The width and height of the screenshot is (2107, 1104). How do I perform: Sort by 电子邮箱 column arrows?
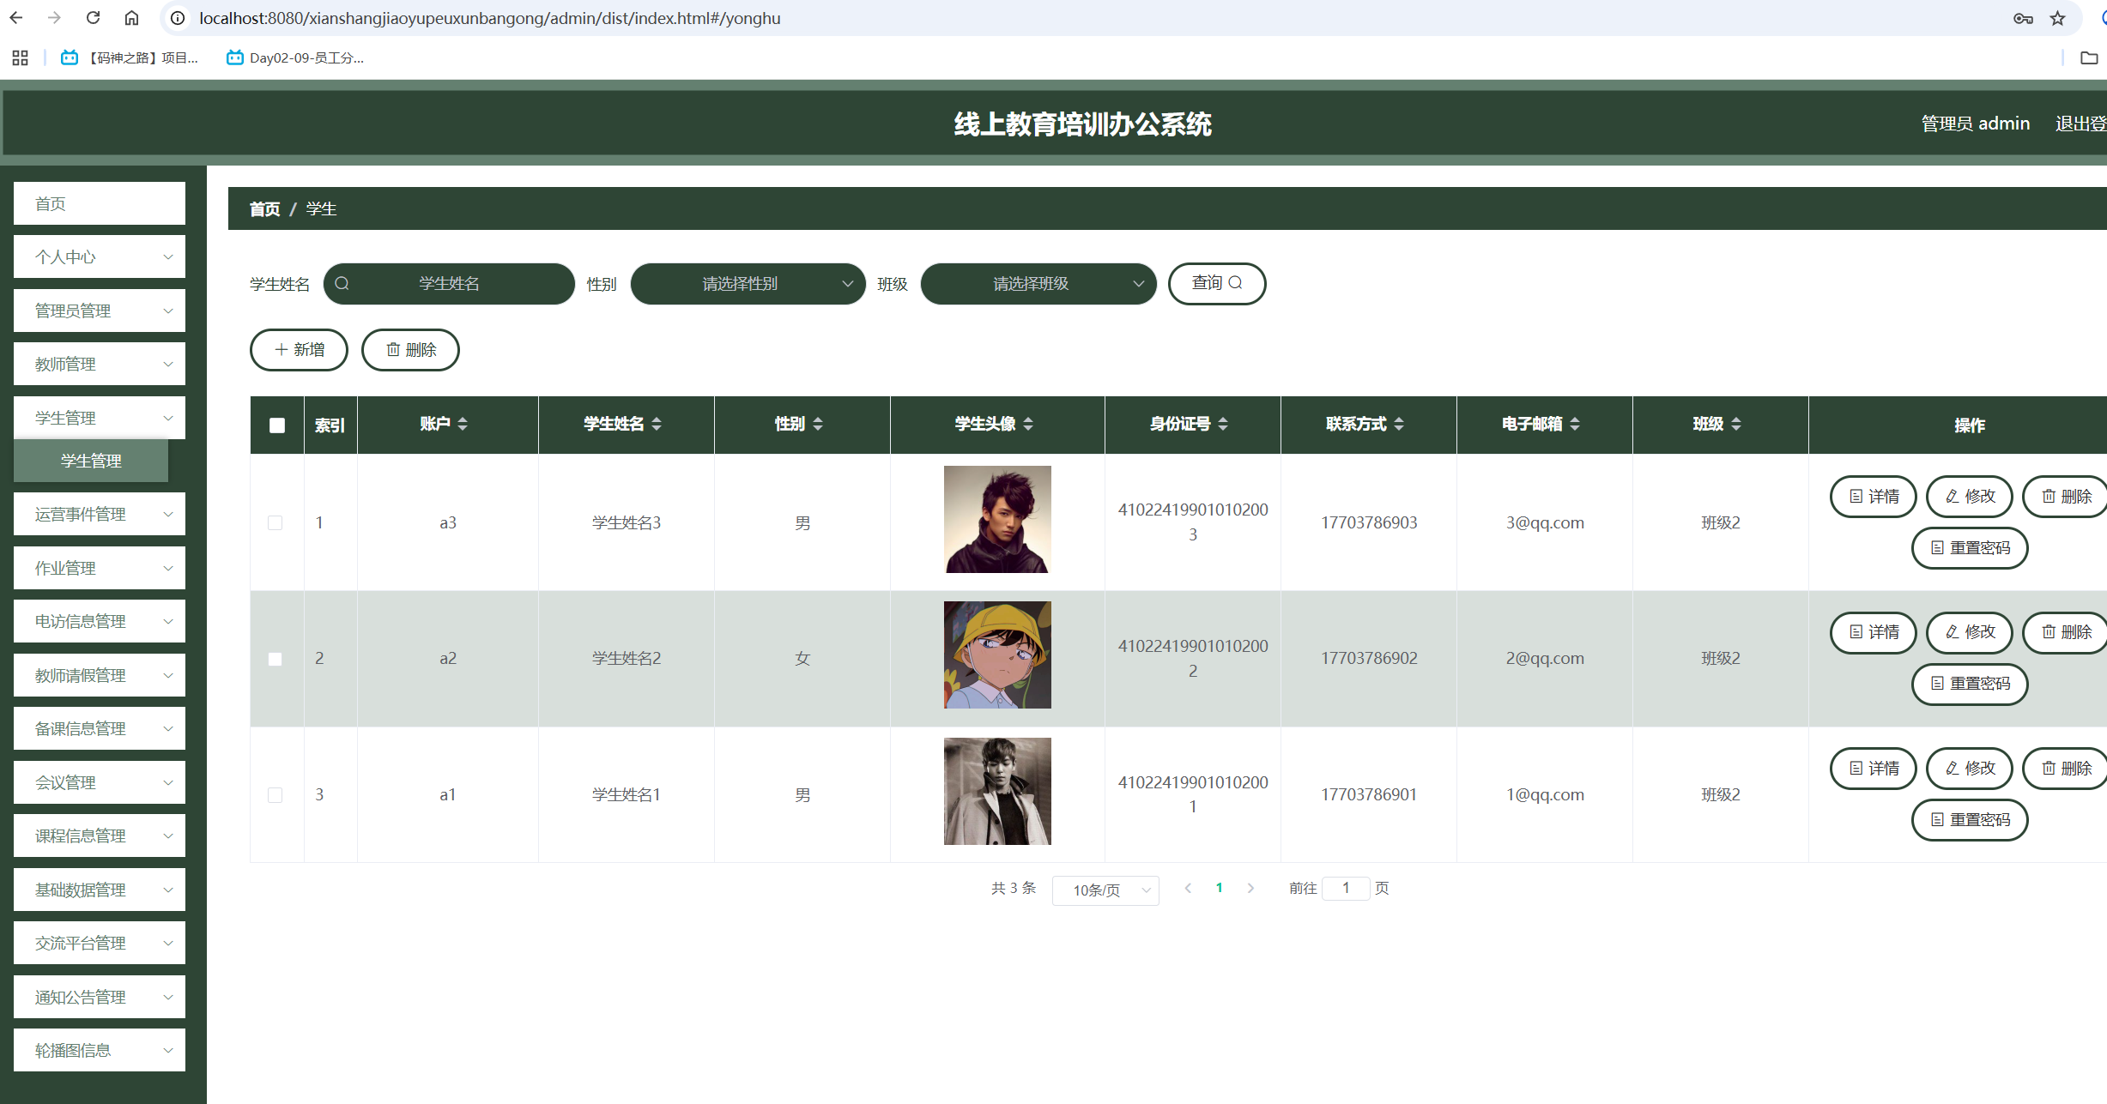1575,424
